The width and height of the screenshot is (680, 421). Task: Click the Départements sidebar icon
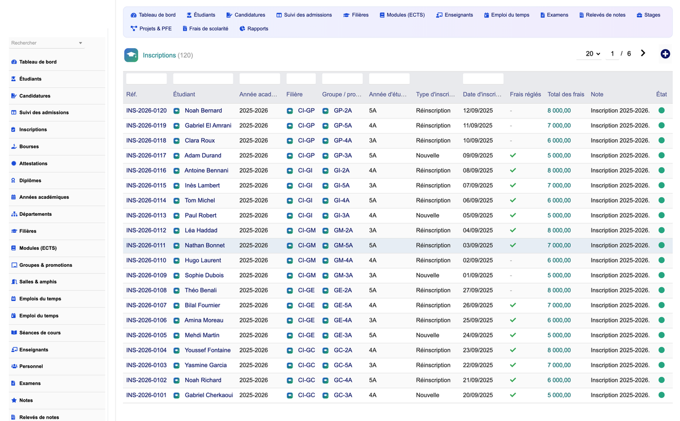(x=14, y=214)
